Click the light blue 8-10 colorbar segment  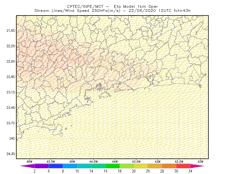coord(70,166)
